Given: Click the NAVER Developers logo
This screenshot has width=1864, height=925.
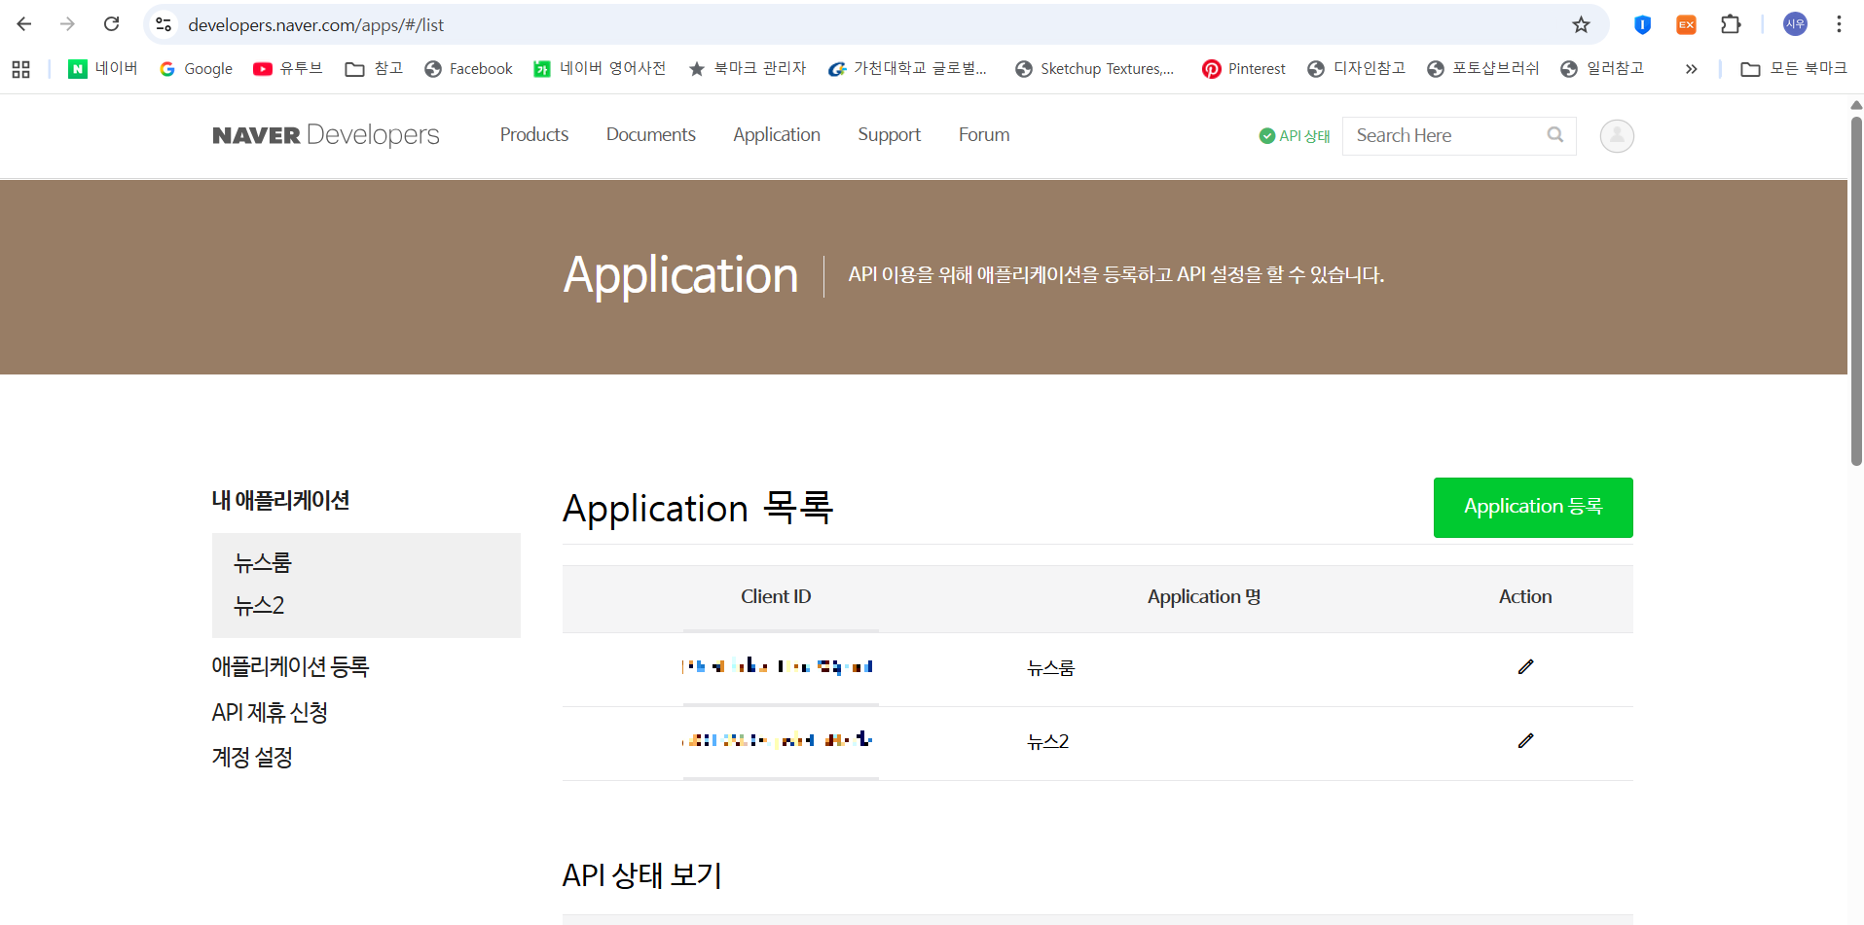Looking at the screenshot, I should [326, 135].
